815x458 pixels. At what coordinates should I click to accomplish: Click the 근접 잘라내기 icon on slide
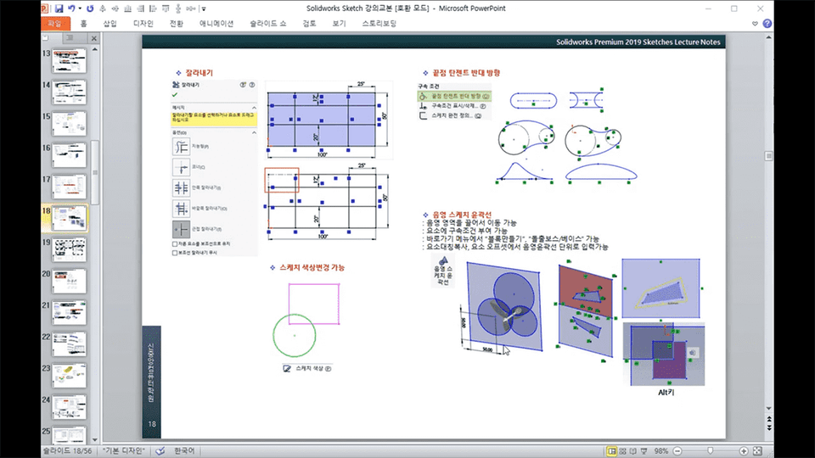tap(181, 229)
